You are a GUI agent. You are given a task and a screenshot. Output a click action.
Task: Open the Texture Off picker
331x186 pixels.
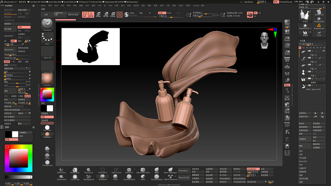coord(47,67)
